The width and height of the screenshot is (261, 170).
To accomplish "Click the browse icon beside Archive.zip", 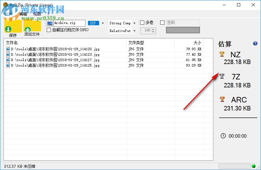I will pos(50,23).
